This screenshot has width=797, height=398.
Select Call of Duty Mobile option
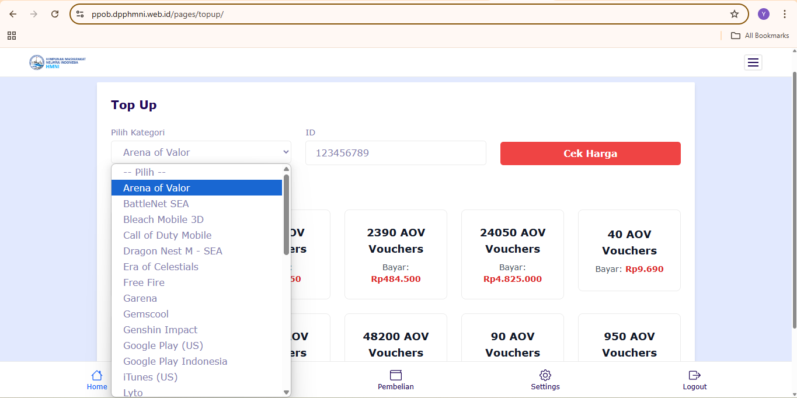pos(167,235)
